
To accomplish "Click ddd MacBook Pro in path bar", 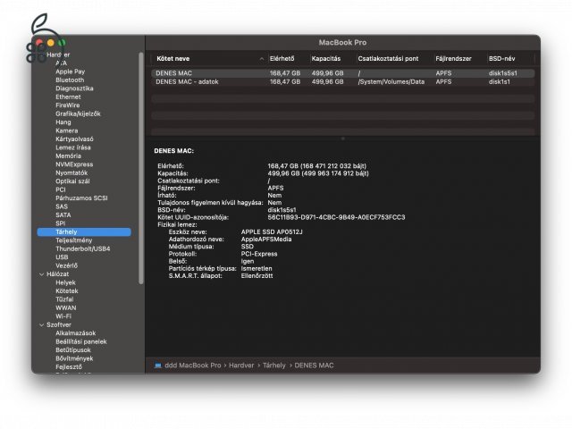I will [x=193, y=366].
